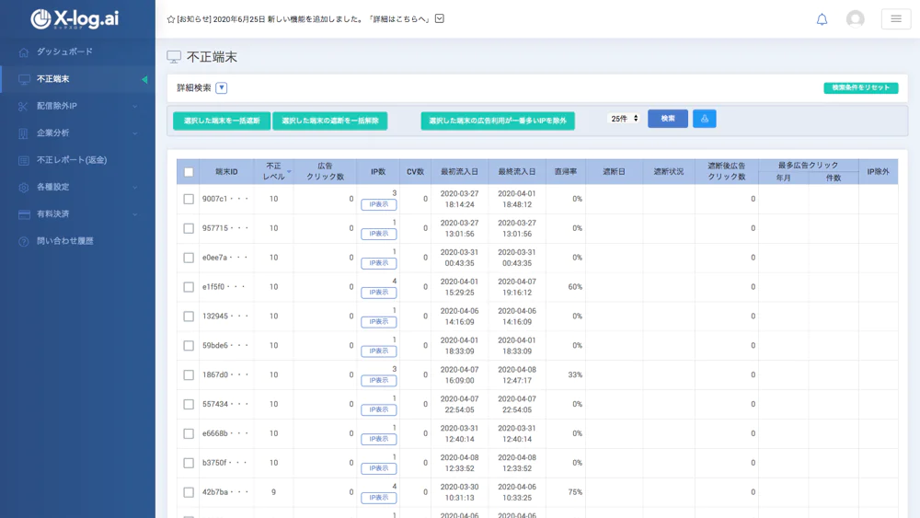Click IP表示 for device 957715
This screenshot has width=920, height=518.
(x=378, y=234)
